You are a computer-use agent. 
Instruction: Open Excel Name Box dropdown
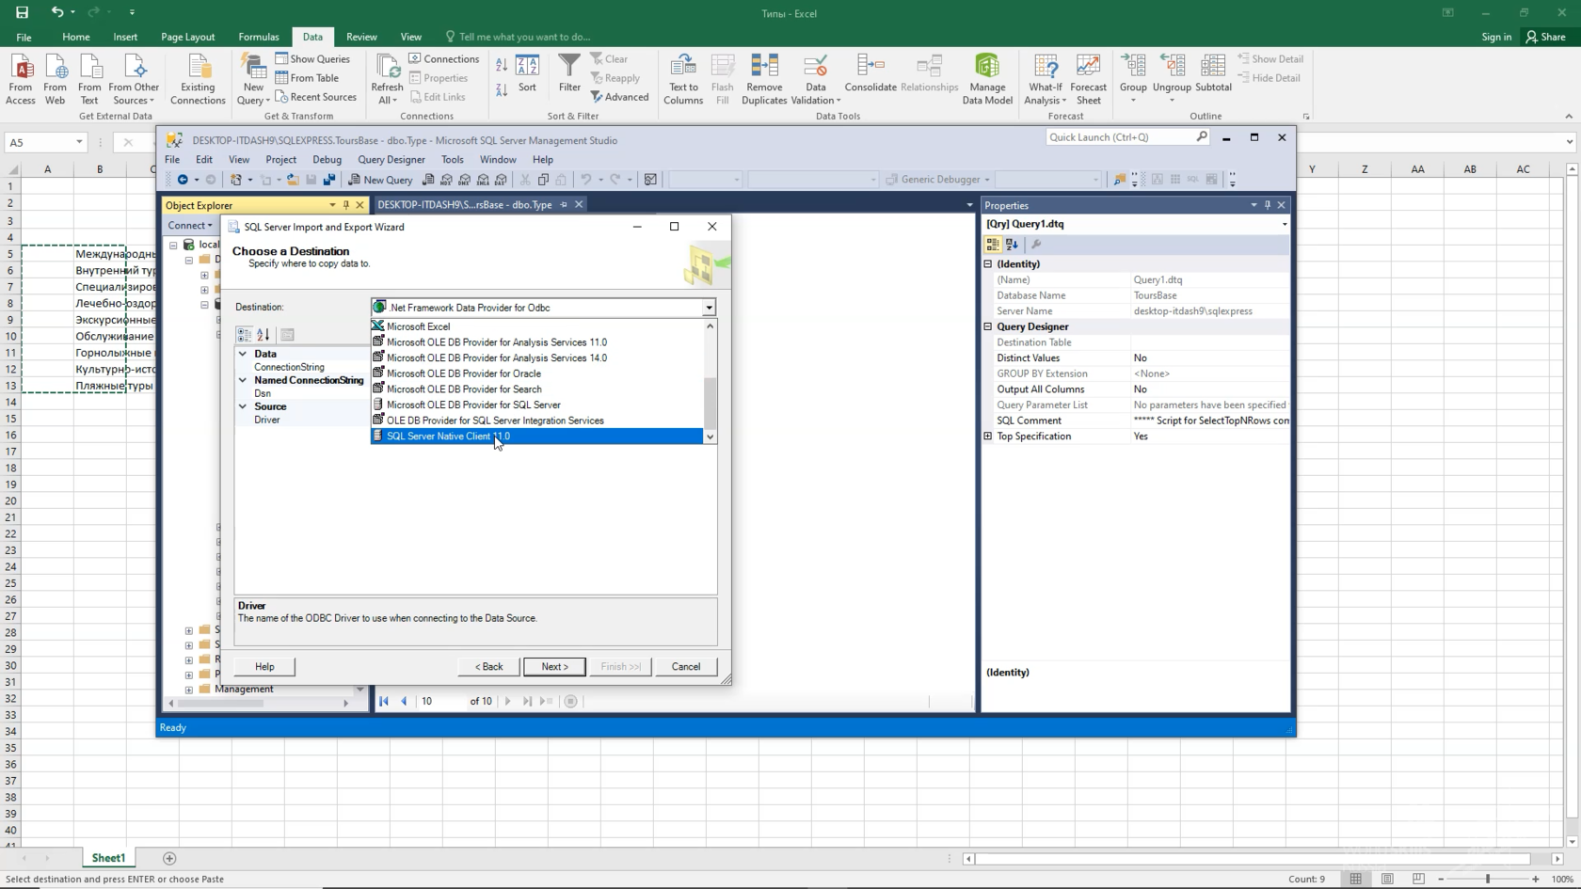[x=79, y=142]
